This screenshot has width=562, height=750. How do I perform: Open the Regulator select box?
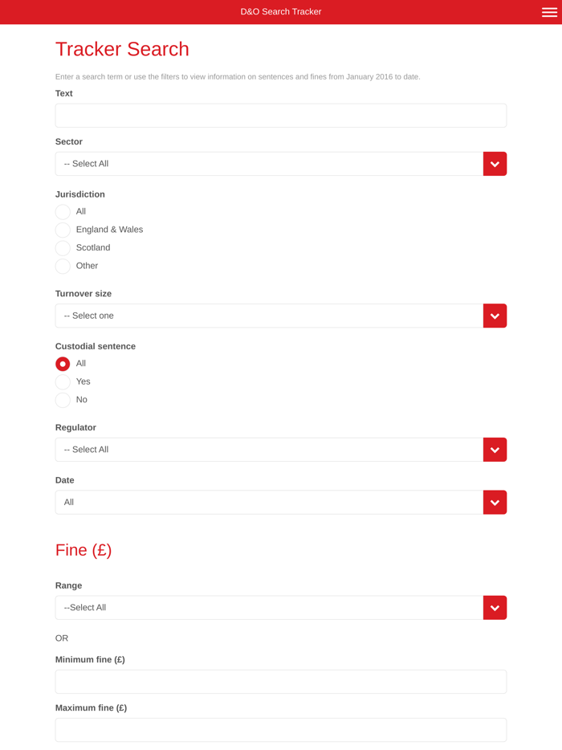pyautogui.click(x=269, y=450)
